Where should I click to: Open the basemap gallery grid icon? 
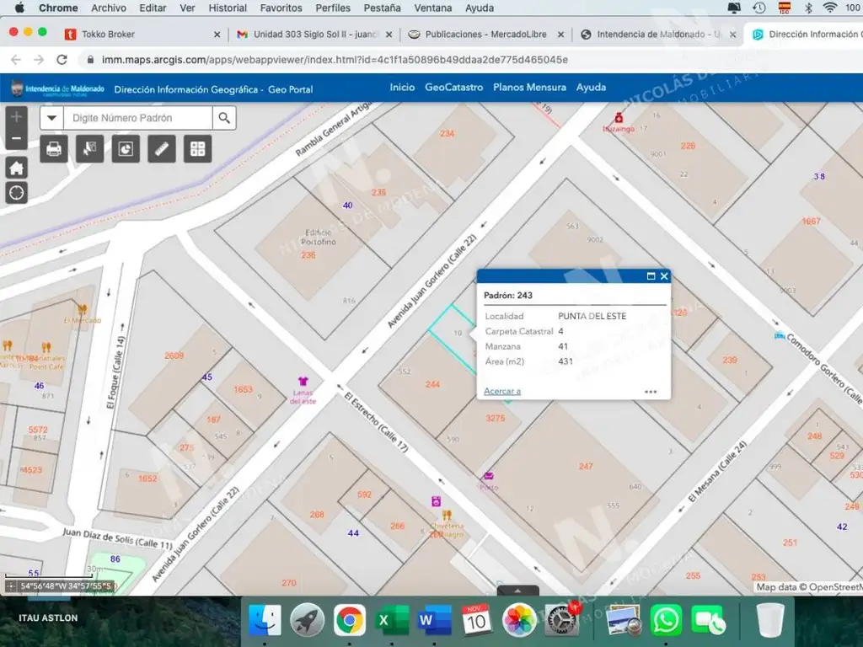tap(198, 149)
